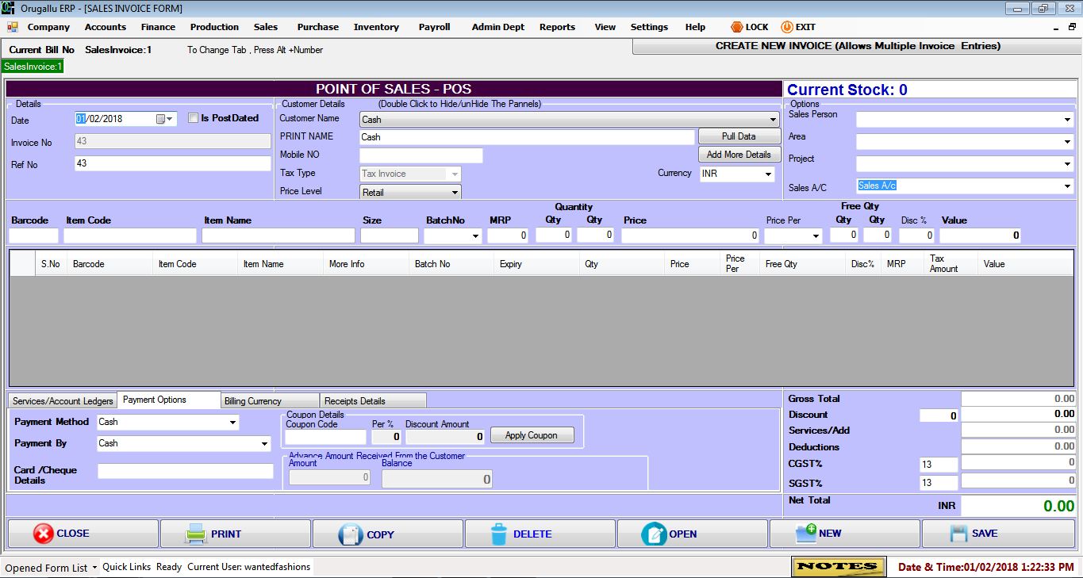Open the NOTES button
The height and width of the screenshot is (578, 1083).
[838, 566]
